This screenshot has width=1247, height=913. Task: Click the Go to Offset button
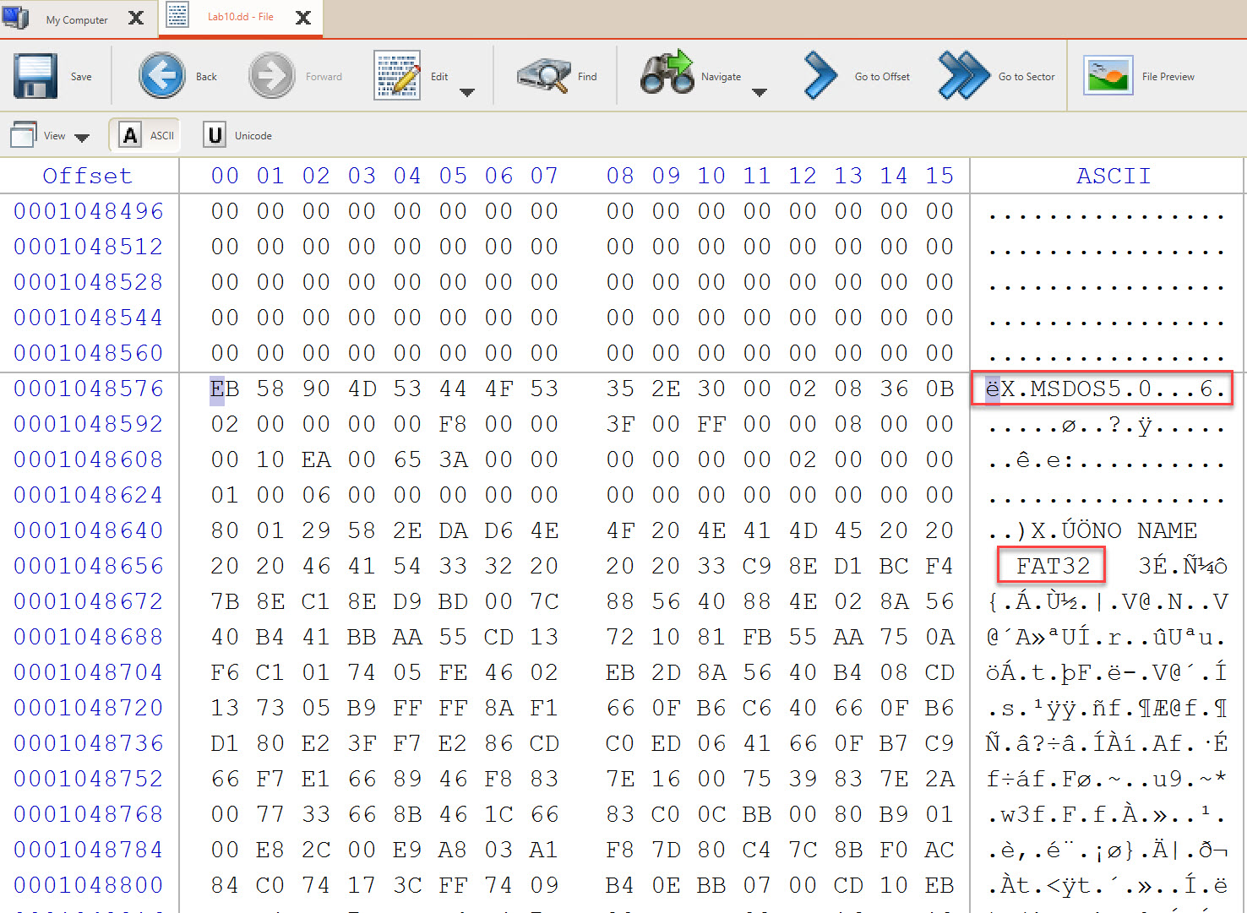[x=856, y=75]
